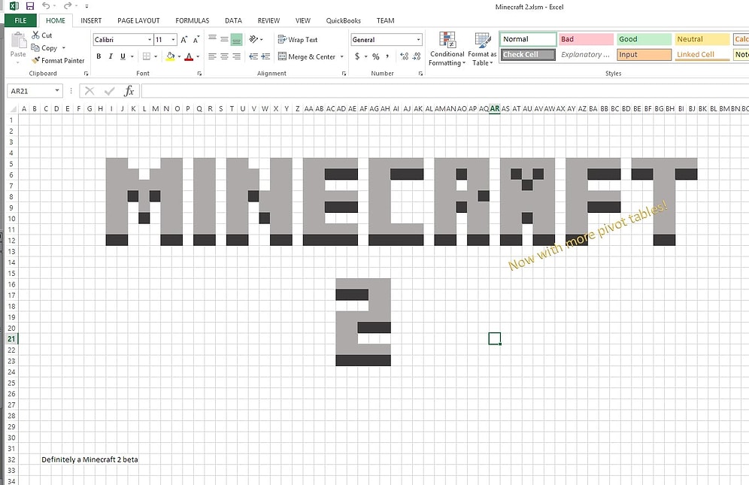Open Conditional Formatting menu
Screen dimensions: 749x485
coord(447,49)
